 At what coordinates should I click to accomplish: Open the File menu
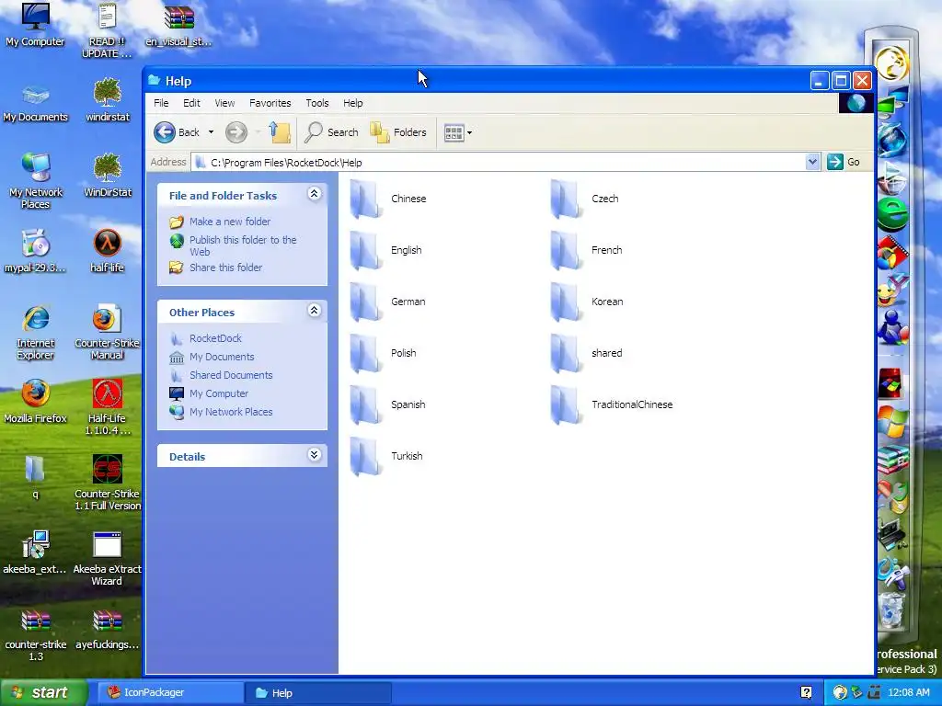coord(161,103)
